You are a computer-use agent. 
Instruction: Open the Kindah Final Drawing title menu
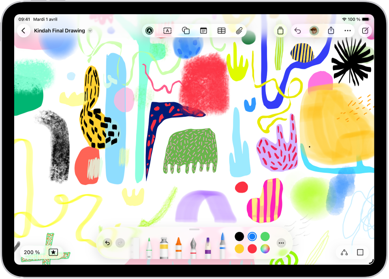click(89, 30)
